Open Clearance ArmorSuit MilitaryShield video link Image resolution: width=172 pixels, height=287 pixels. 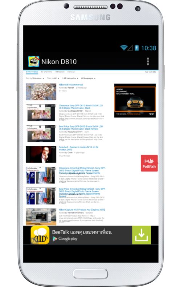tap(82, 170)
